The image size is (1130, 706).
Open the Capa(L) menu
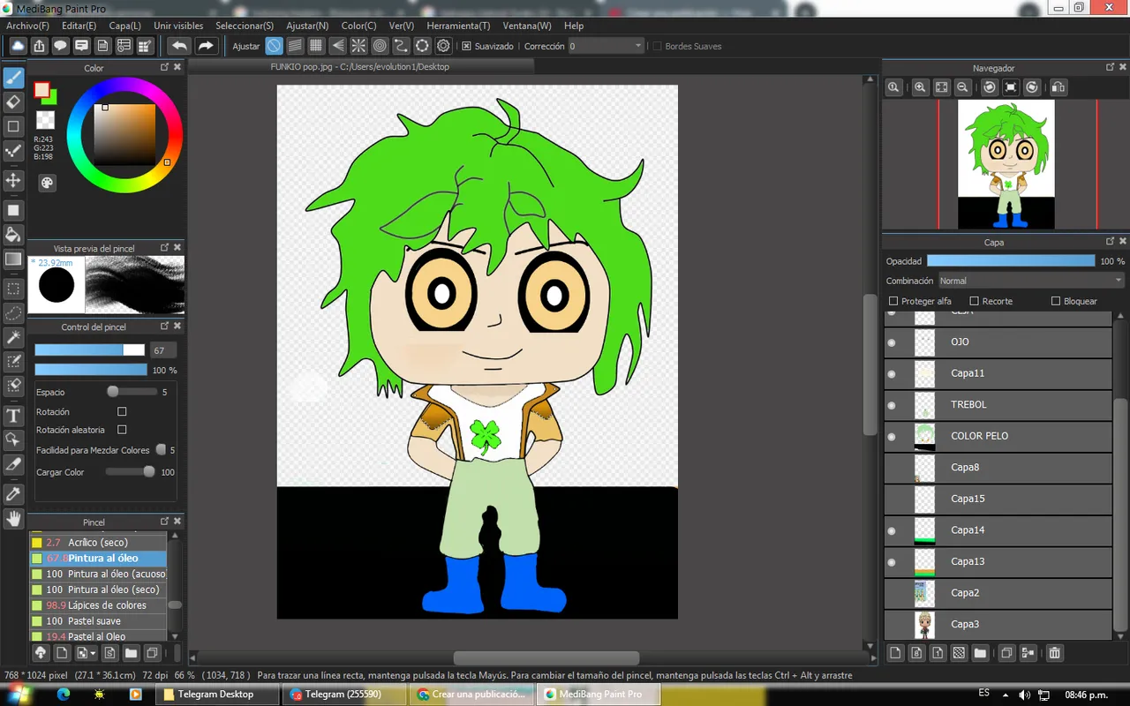pos(124,26)
